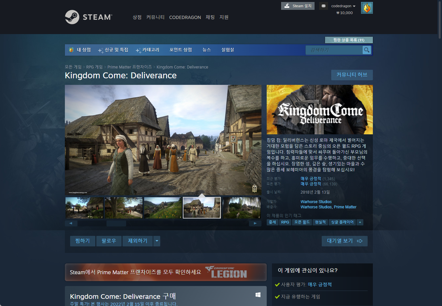Open the 뉴스 tab
The image size is (442, 306).
tap(206, 50)
